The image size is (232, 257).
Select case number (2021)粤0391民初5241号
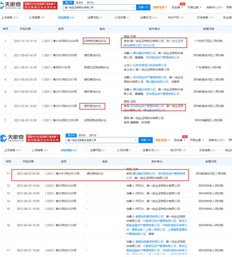tap(59, 80)
